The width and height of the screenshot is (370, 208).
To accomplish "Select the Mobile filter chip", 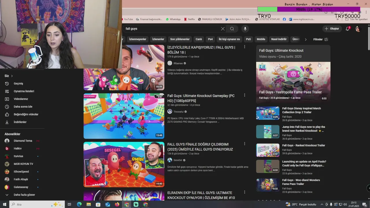I will coord(261,39).
